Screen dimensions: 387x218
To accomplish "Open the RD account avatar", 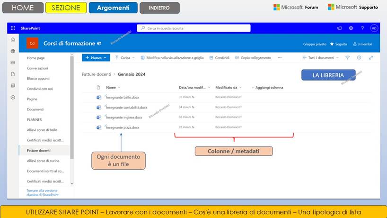I will pos(374,28).
